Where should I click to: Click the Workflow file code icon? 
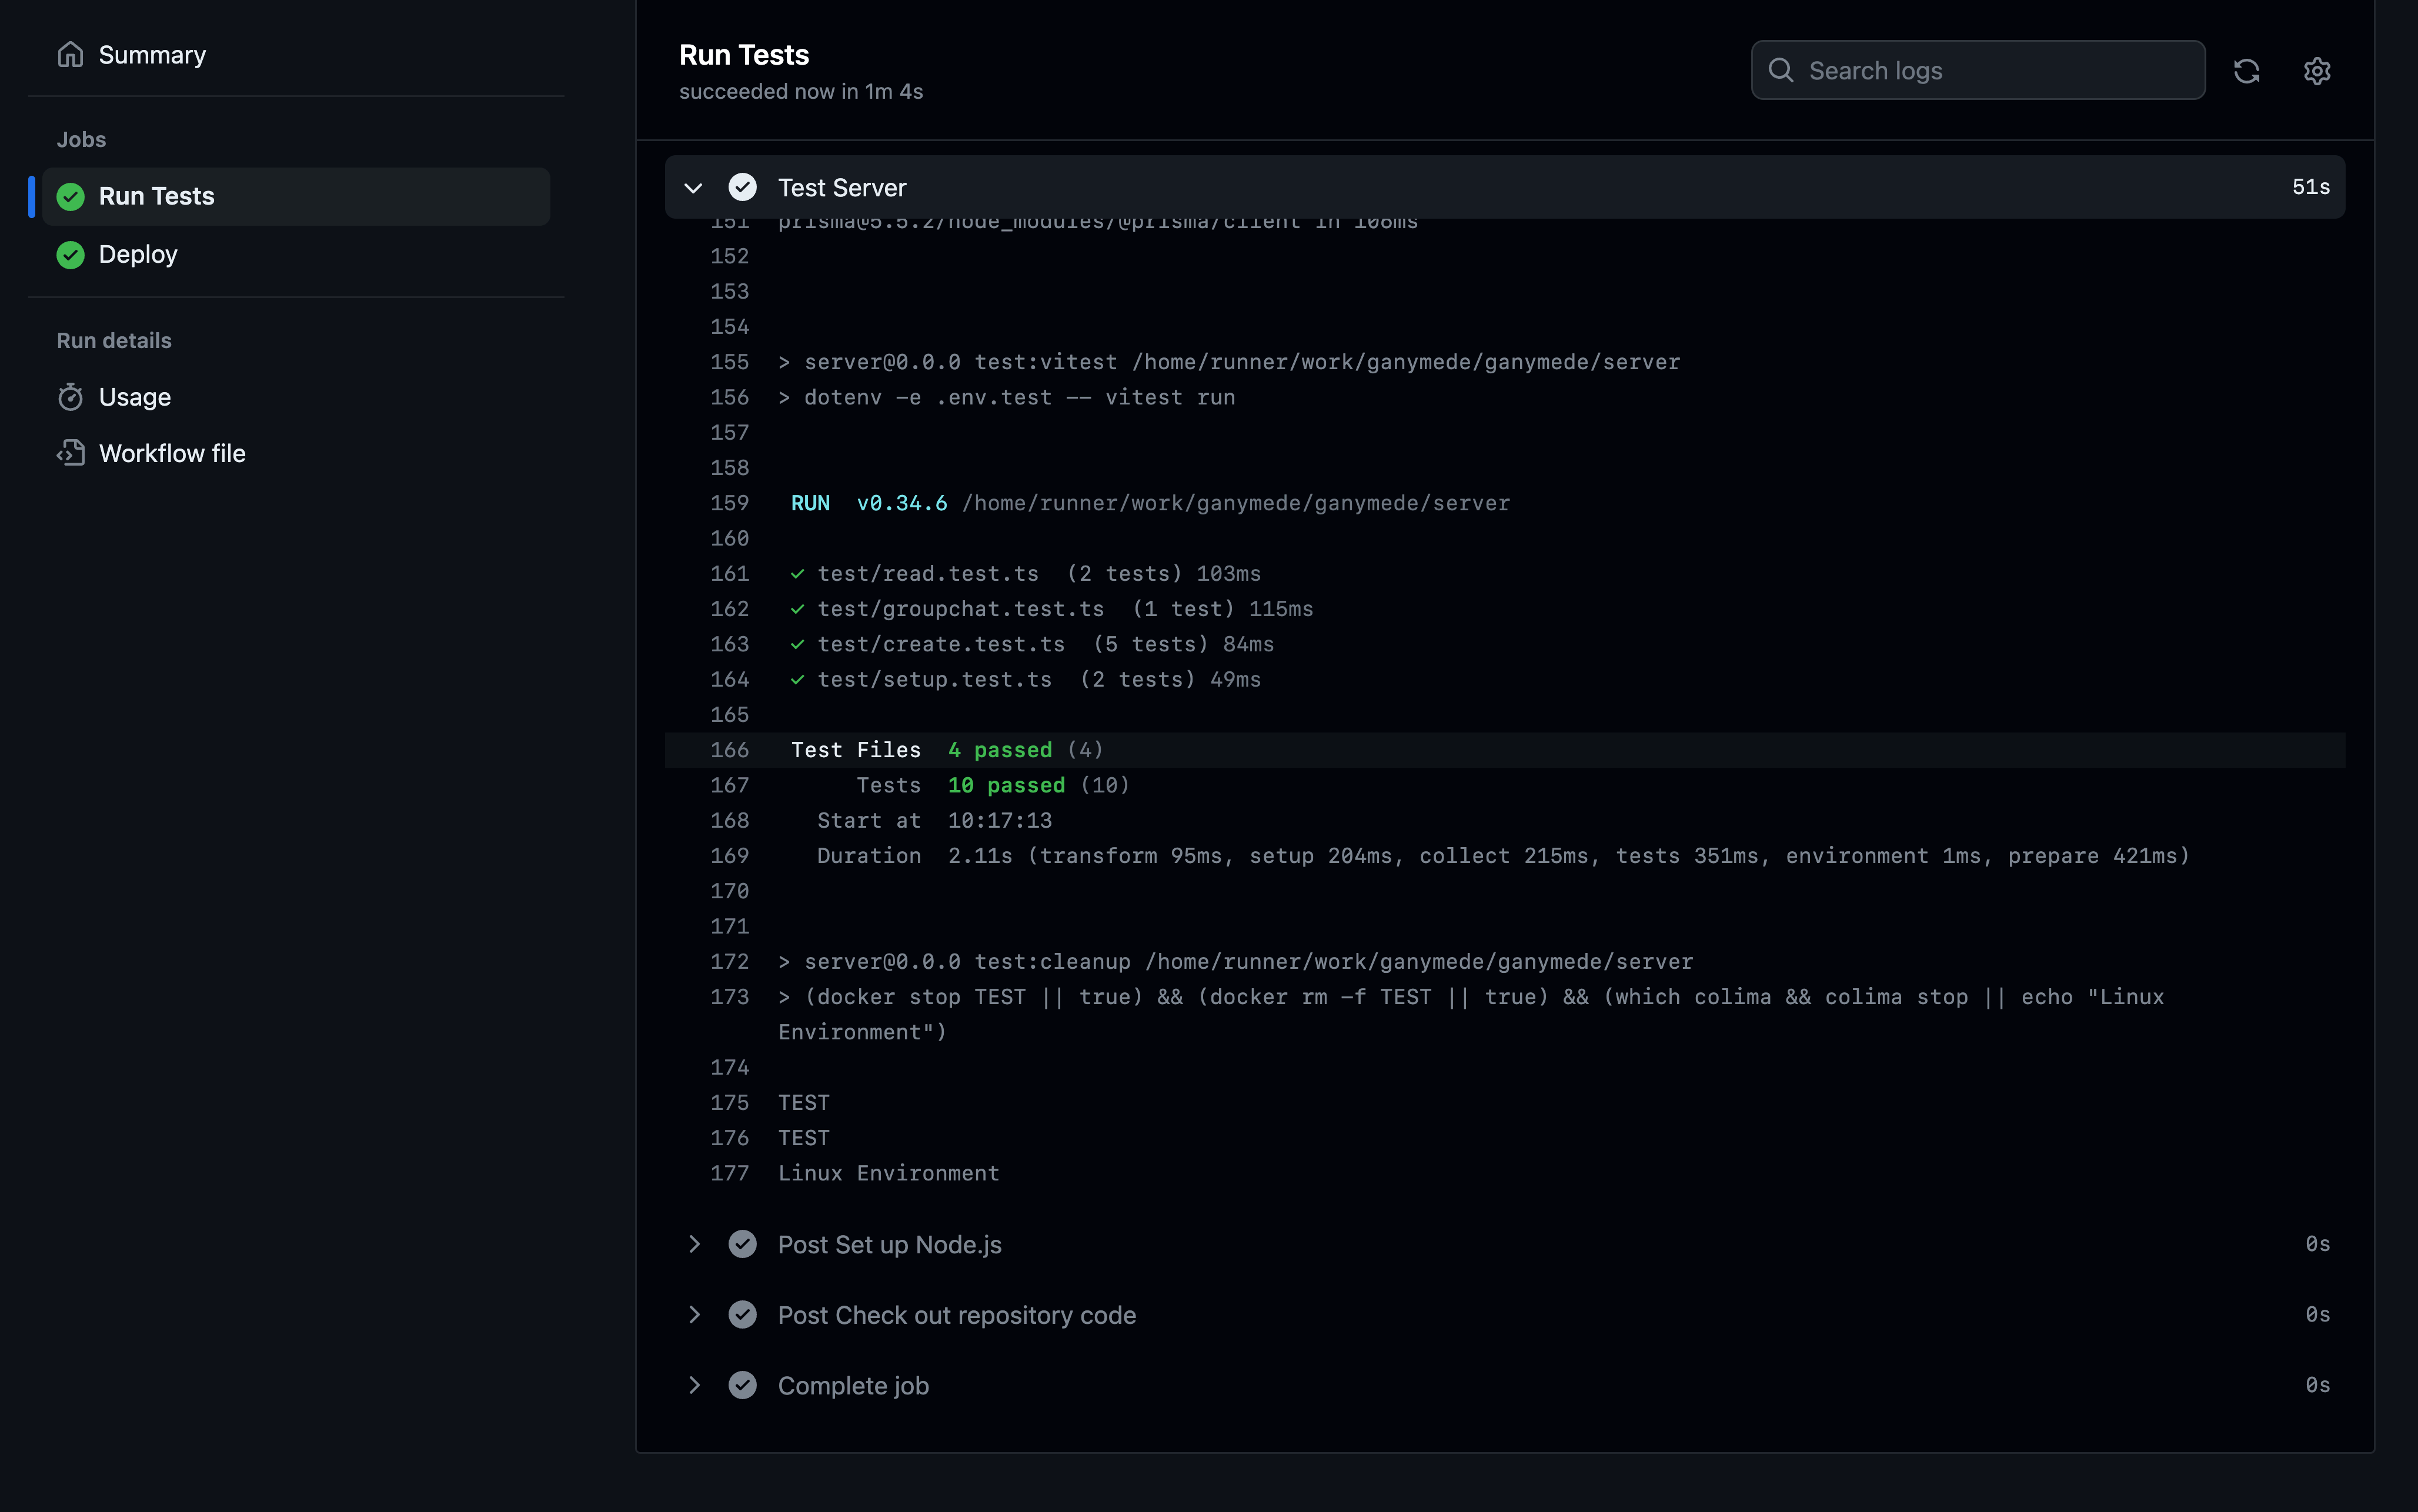point(70,453)
